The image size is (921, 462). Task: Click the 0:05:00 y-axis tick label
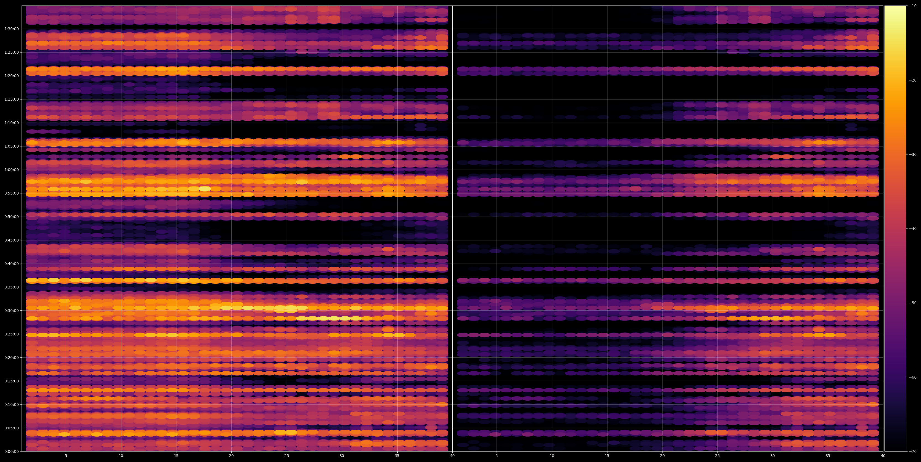point(11,428)
